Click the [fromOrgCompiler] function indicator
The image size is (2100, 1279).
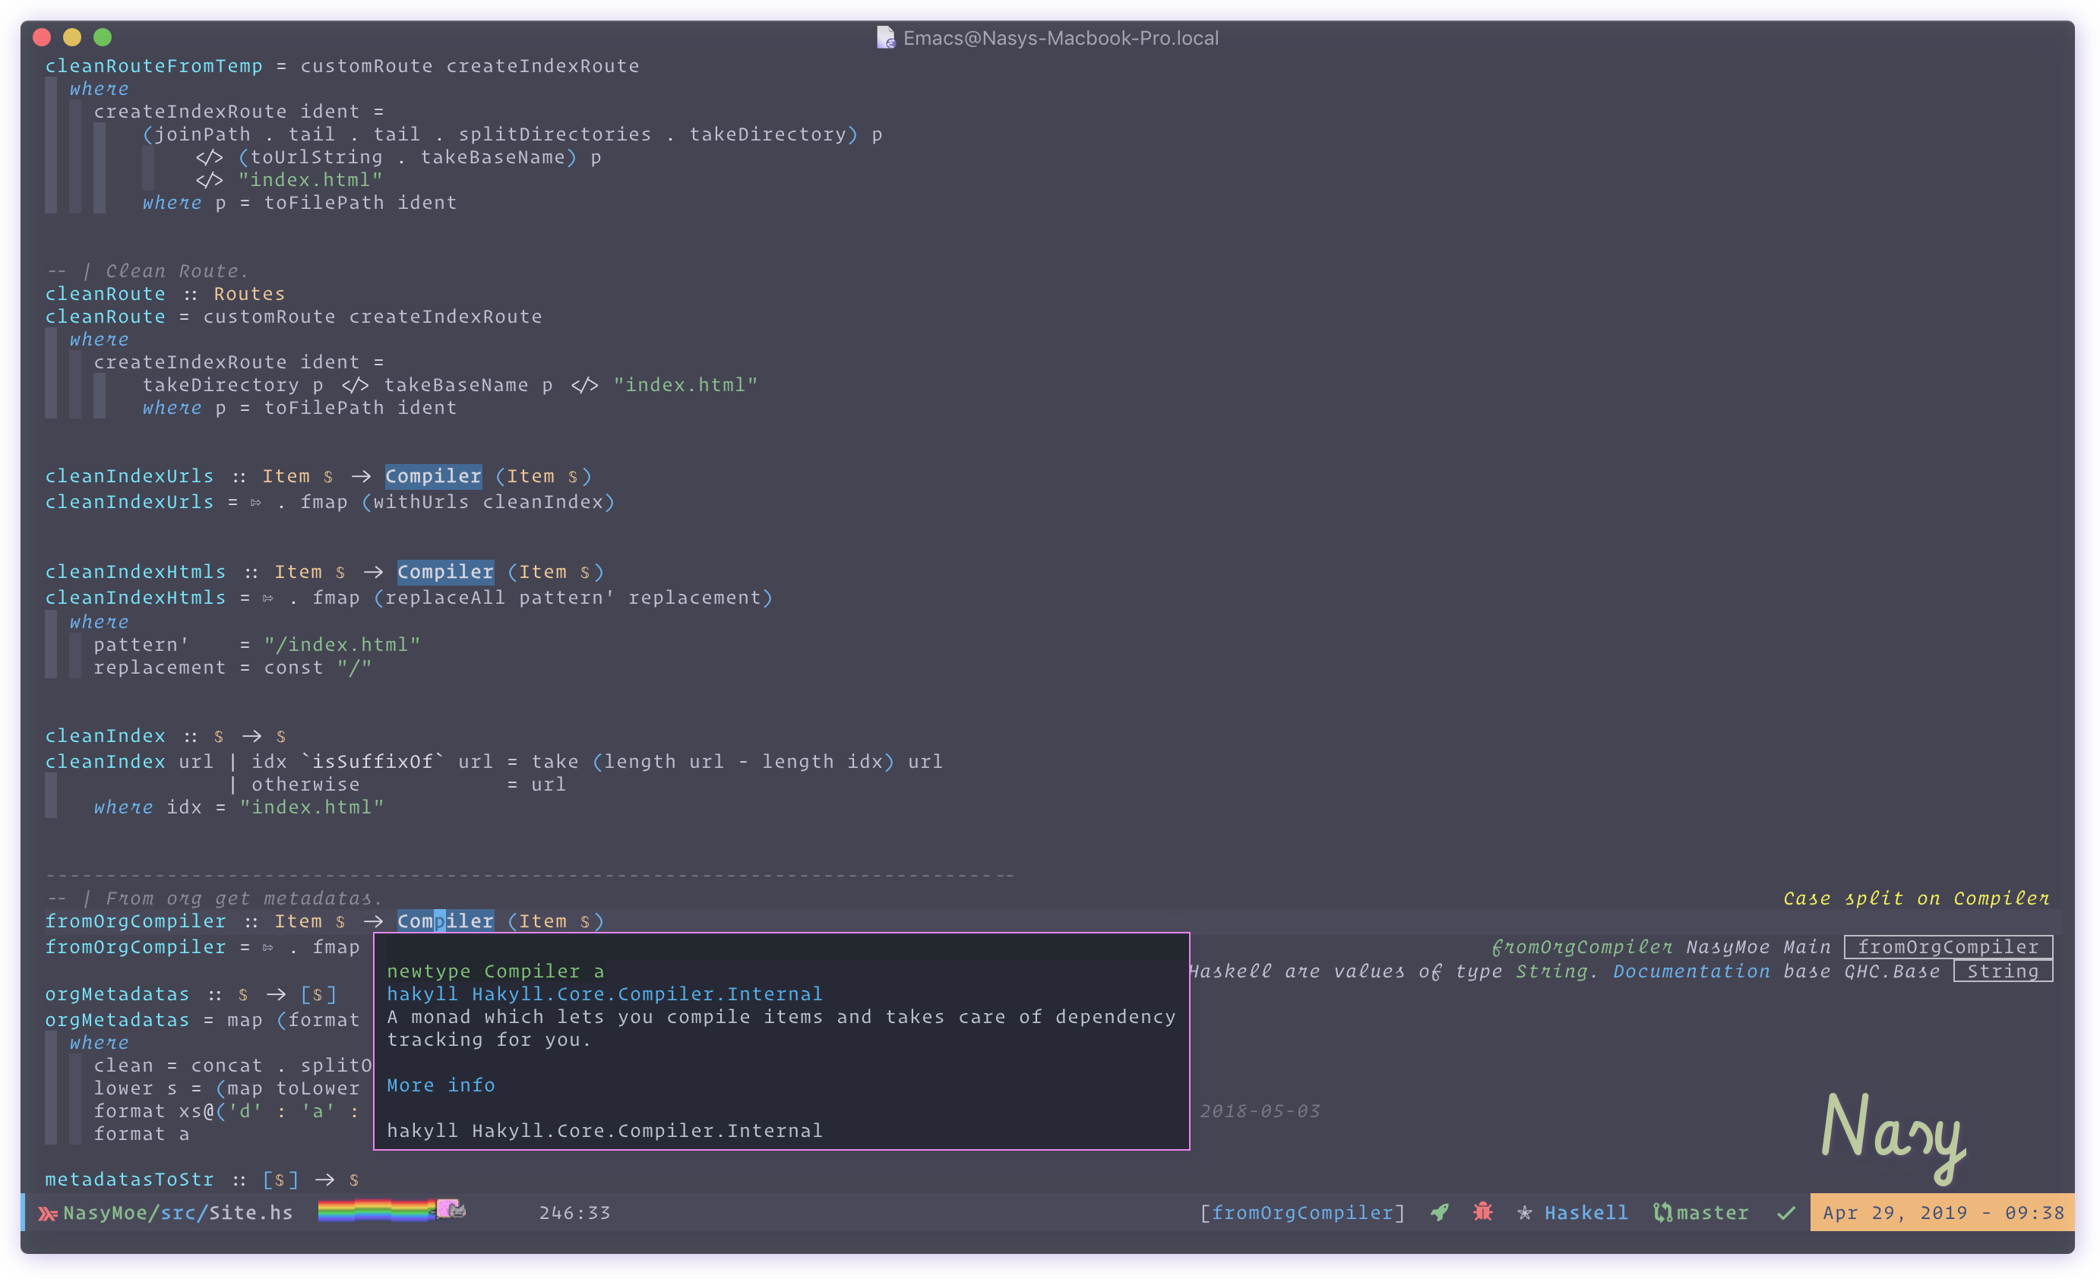(1302, 1211)
